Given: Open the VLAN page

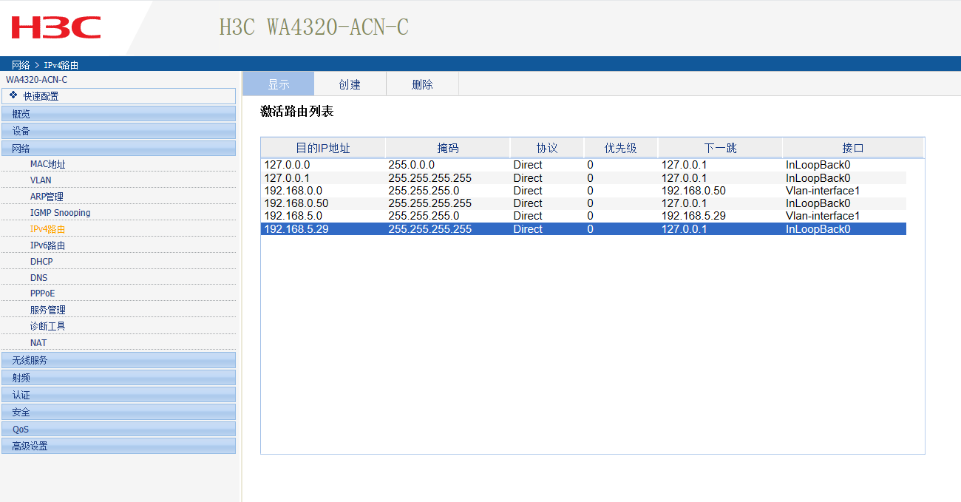Looking at the screenshot, I should pos(41,180).
